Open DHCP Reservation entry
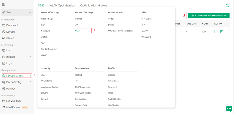The image size is (234, 114). [83, 87]
